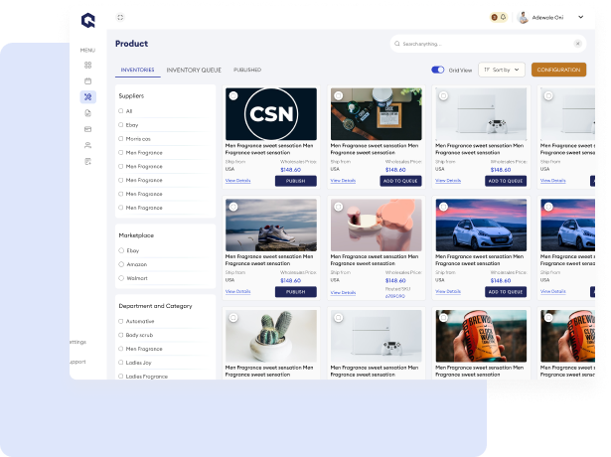This screenshot has width=611, height=457.
Task: Open the Sort by dropdown
Action: click(502, 71)
